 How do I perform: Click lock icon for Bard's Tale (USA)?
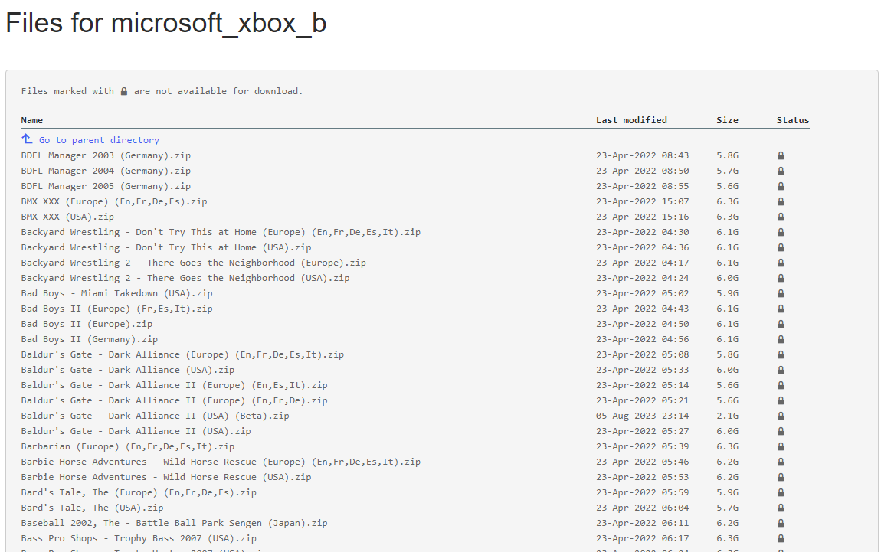pos(781,508)
